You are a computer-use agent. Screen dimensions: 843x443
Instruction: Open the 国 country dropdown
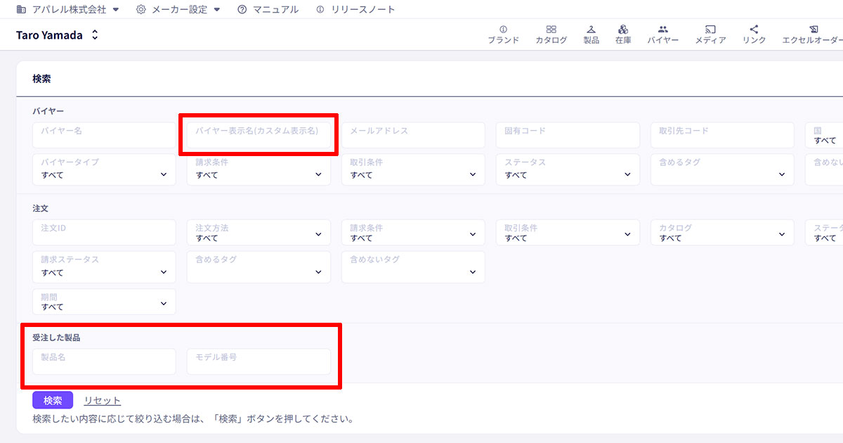[x=824, y=135]
